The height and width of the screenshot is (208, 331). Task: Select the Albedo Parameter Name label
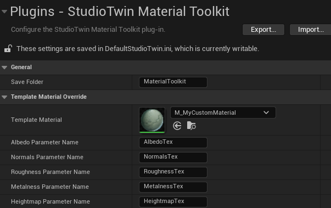[x=44, y=142]
